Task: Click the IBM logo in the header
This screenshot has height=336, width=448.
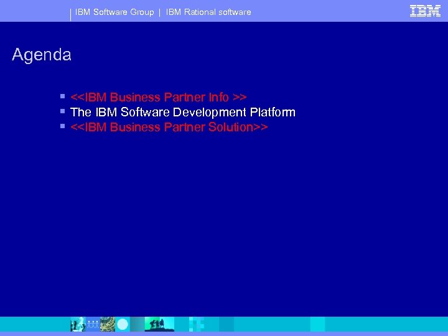Action: coord(425,11)
